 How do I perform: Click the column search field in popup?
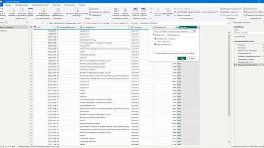172,31
